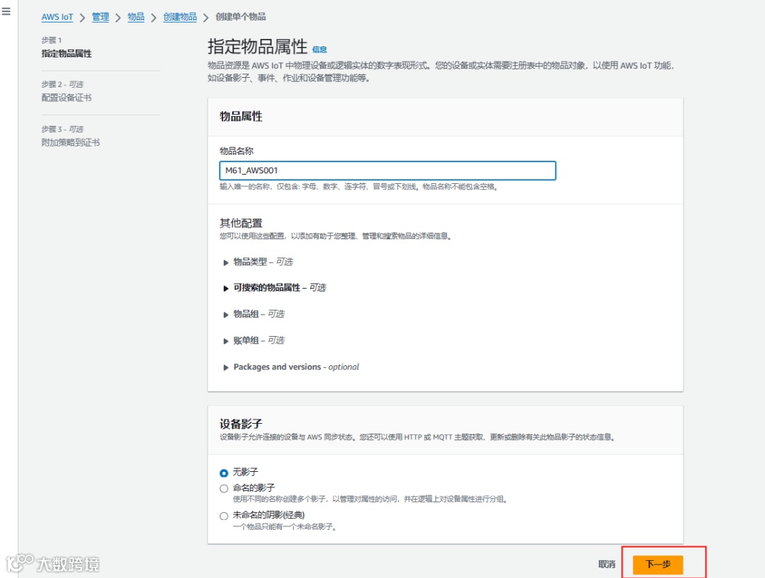Expand Packages and versions section
The height and width of the screenshot is (578, 765).
(291, 367)
